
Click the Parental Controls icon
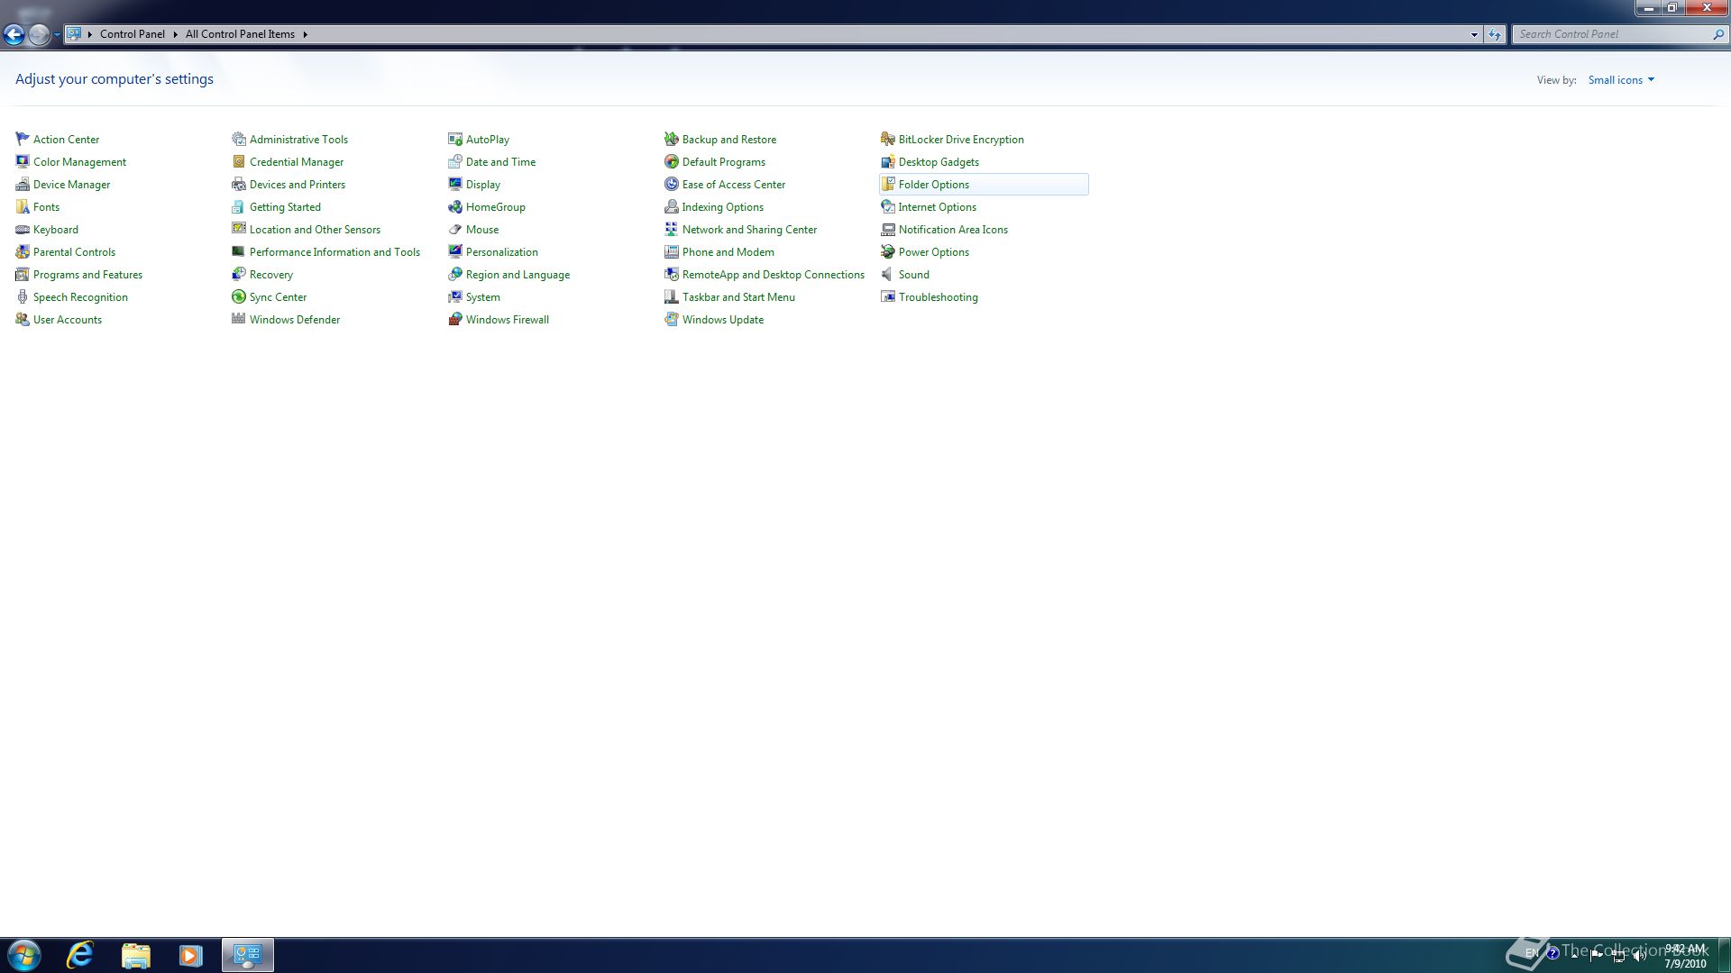click(23, 251)
